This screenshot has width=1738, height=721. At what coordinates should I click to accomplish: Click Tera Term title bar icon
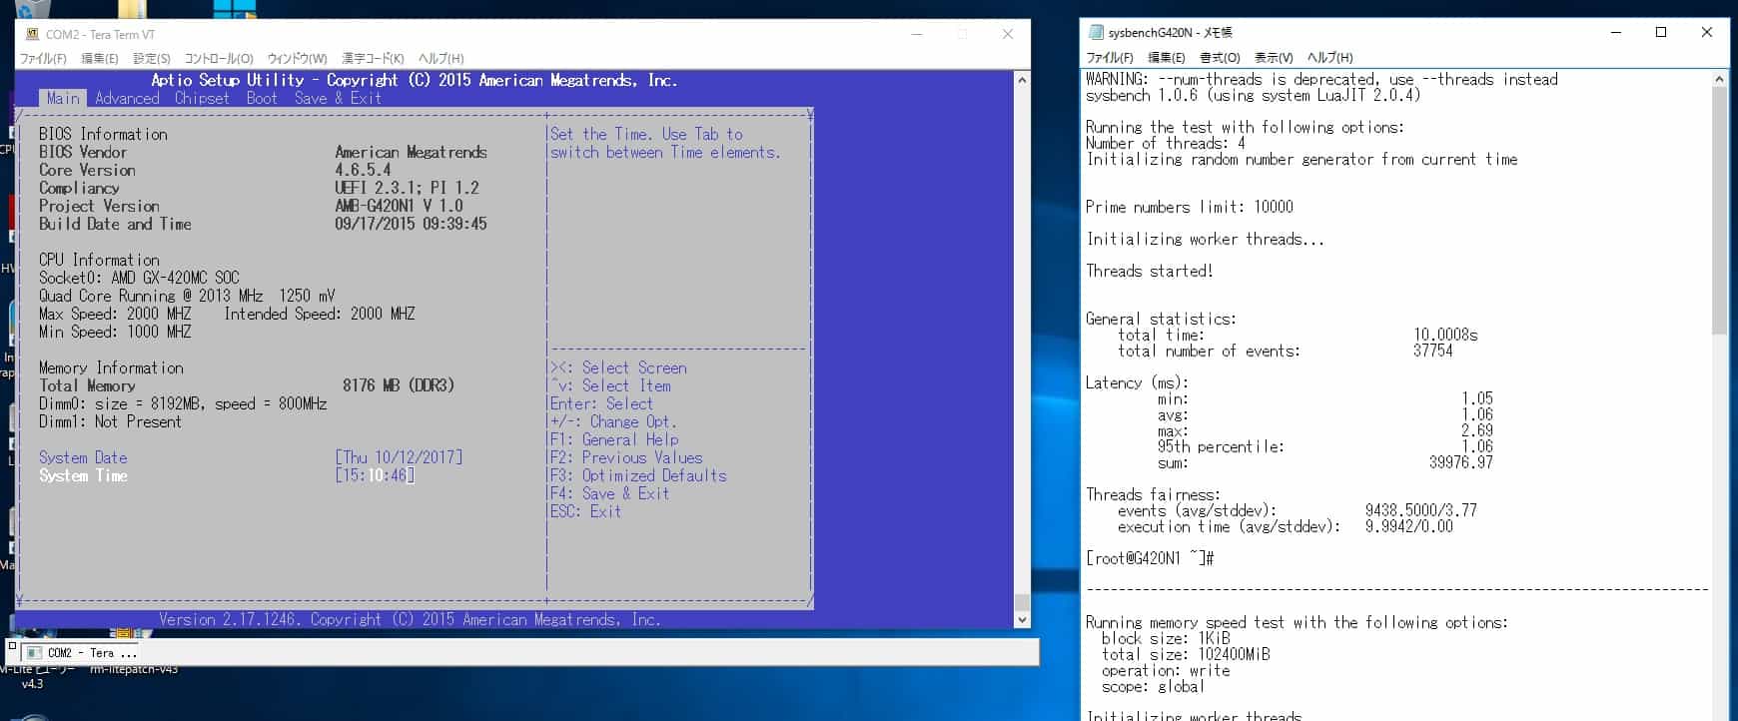[32, 34]
